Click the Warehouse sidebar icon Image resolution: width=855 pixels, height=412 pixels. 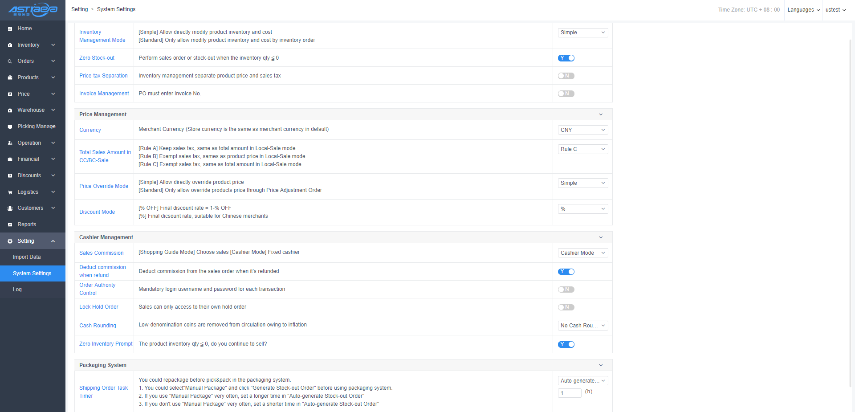[10, 110]
